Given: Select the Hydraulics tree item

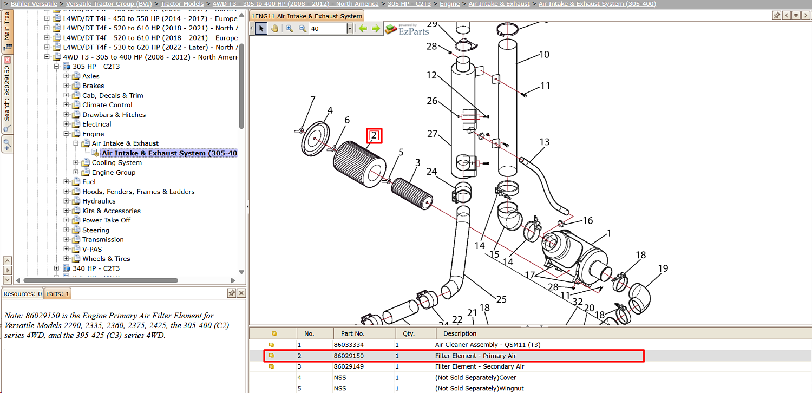Looking at the screenshot, I should [x=99, y=201].
